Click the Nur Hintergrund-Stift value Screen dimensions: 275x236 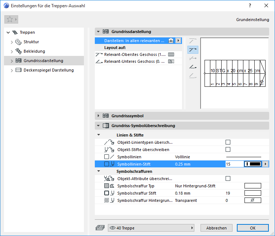195,186
